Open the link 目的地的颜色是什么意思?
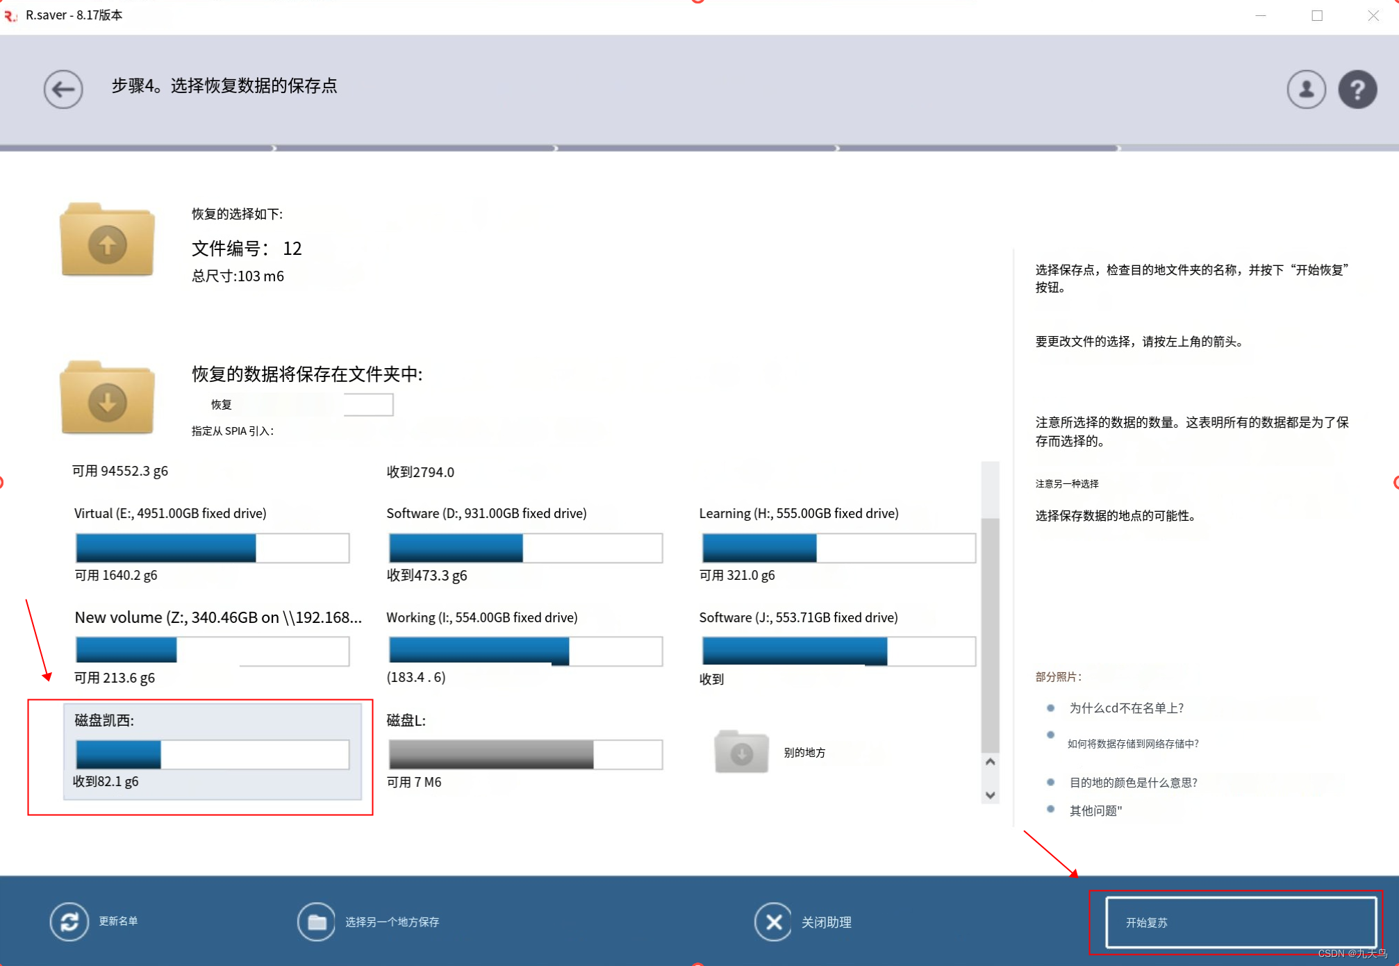 [1133, 782]
